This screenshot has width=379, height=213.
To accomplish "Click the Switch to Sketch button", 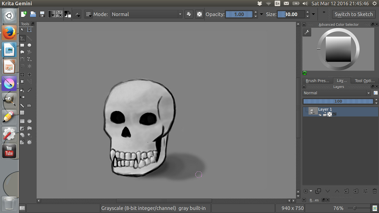I will tap(354, 14).
